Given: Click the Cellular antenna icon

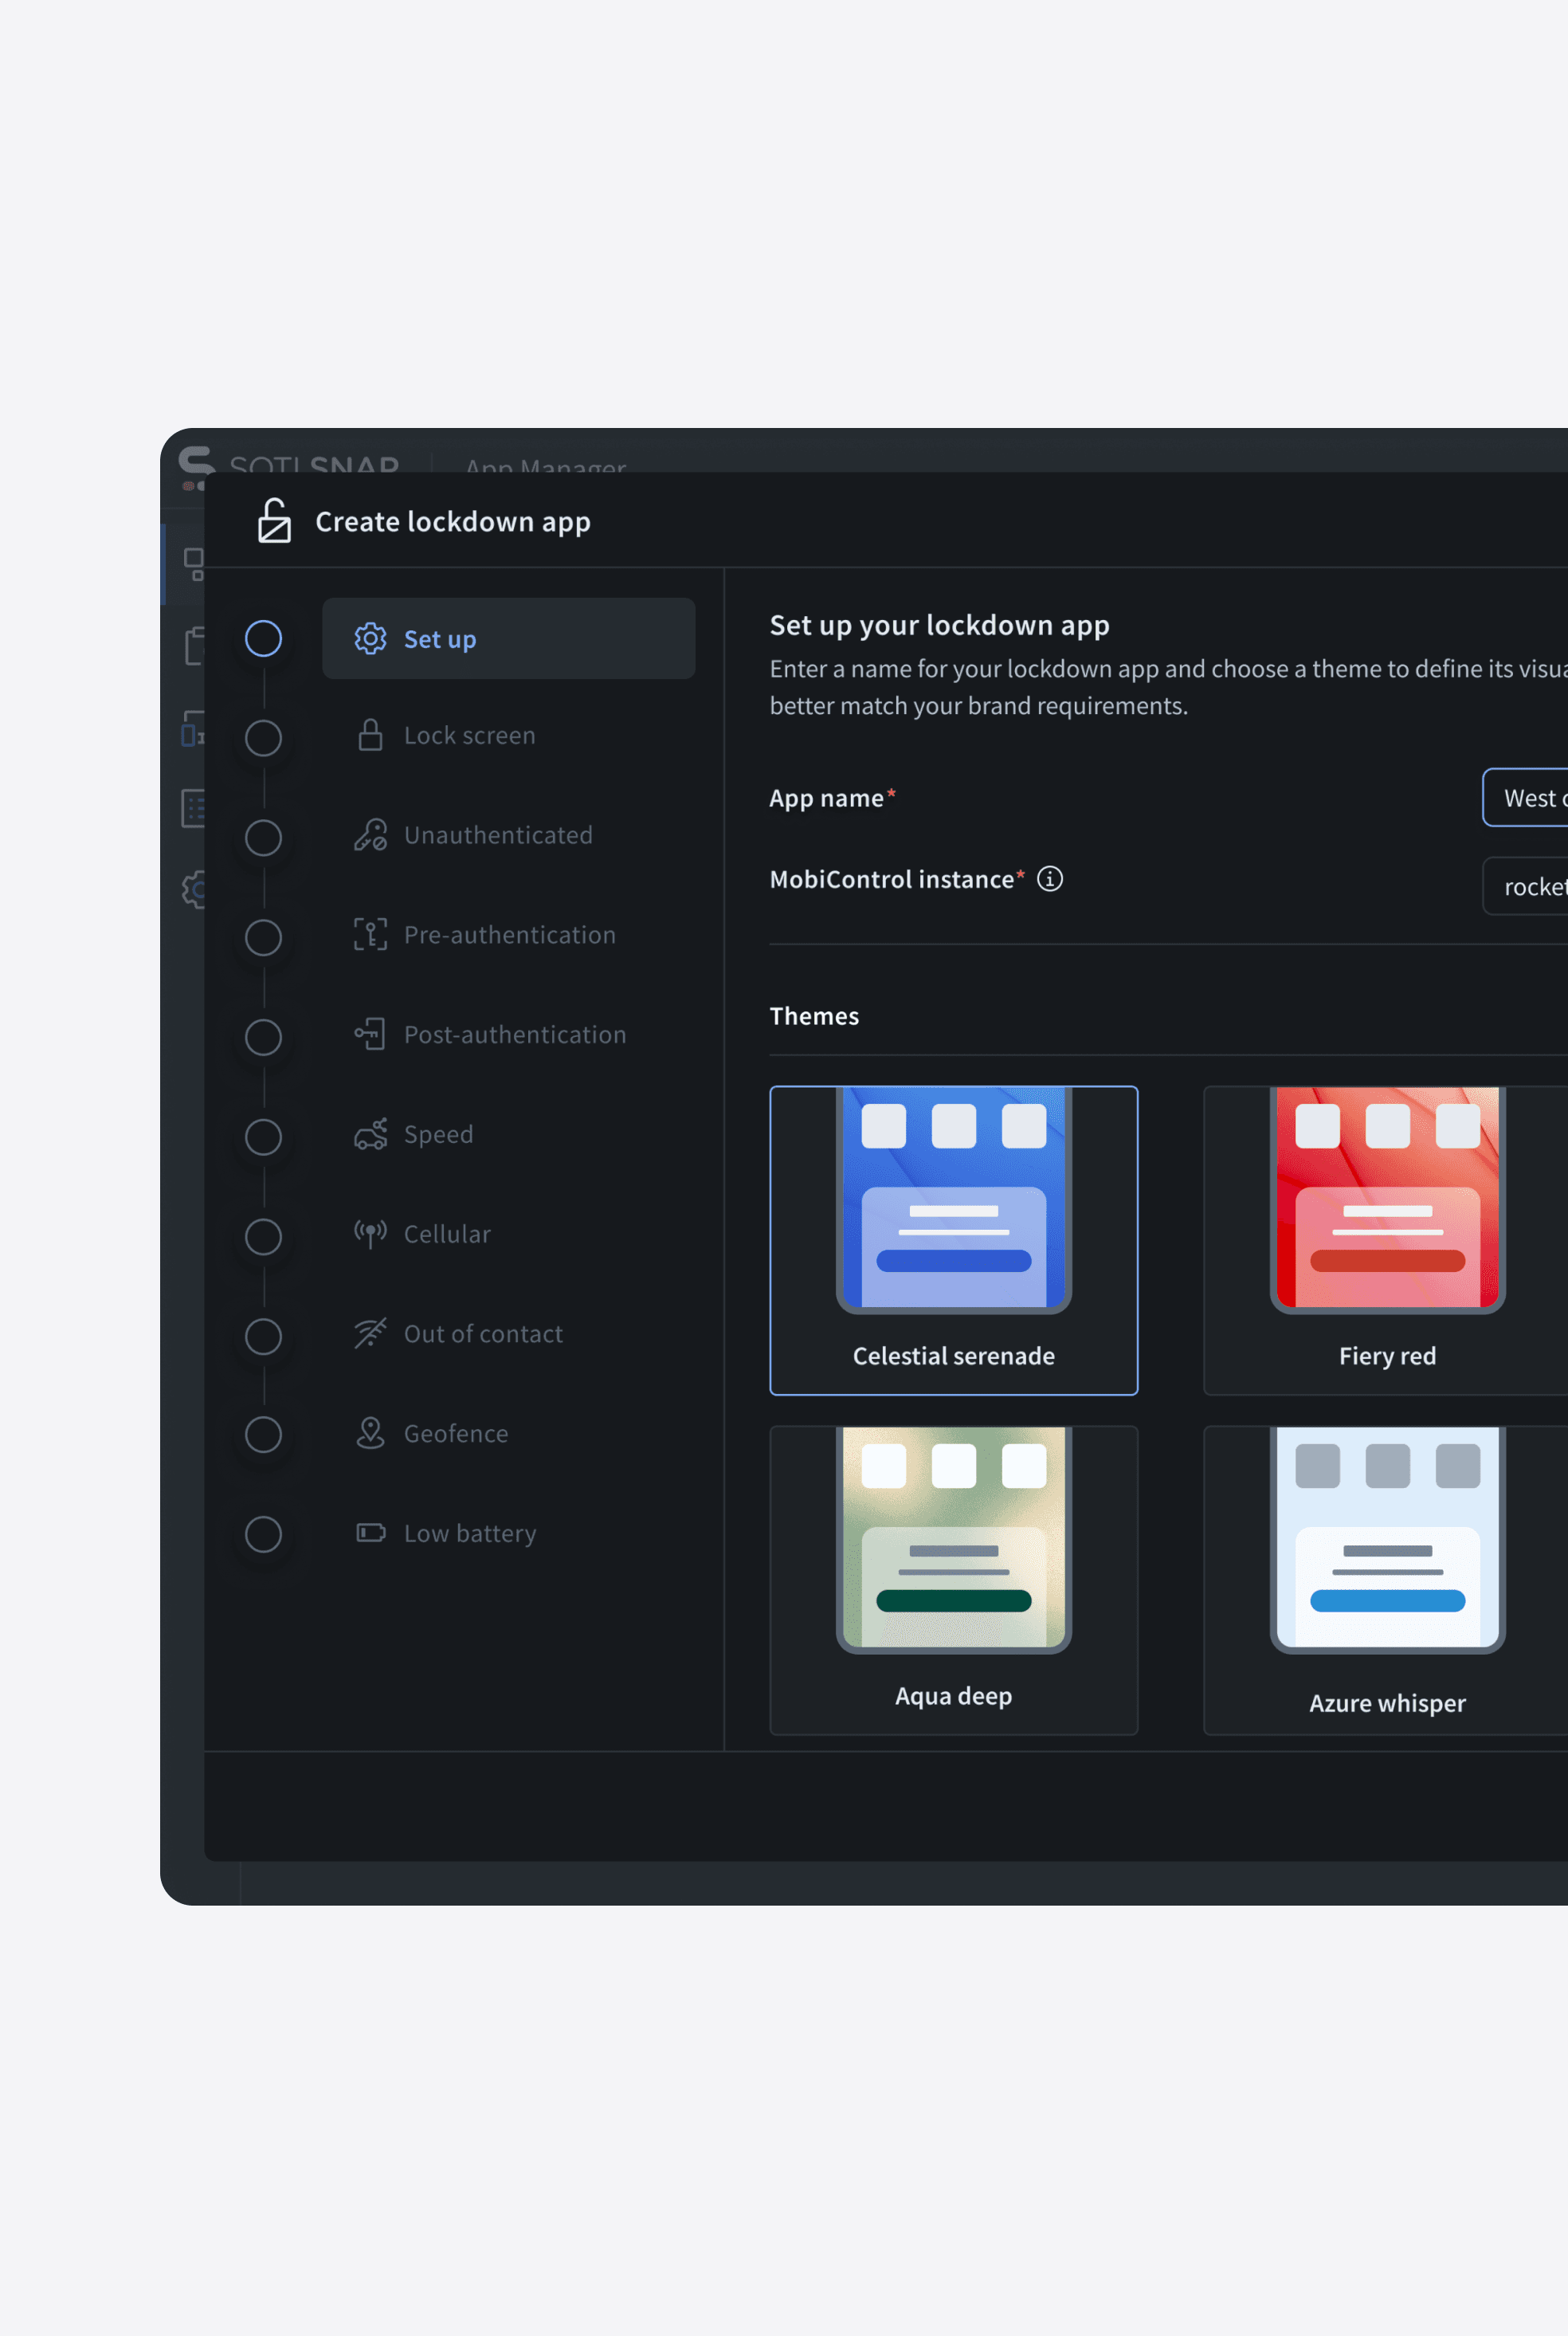Looking at the screenshot, I should click(x=370, y=1234).
